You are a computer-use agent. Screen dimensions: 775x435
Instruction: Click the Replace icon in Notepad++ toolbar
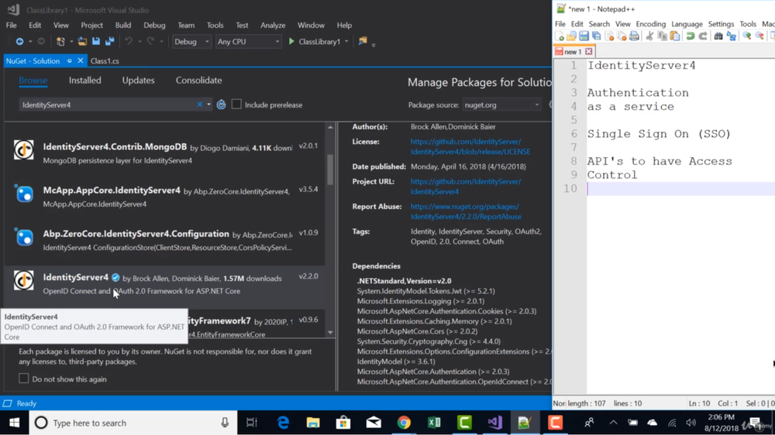click(x=731, y=36)
